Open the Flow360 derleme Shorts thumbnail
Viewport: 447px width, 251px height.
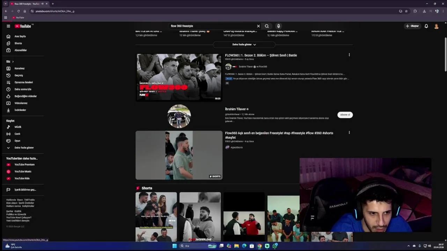click(x=200, y=217)
